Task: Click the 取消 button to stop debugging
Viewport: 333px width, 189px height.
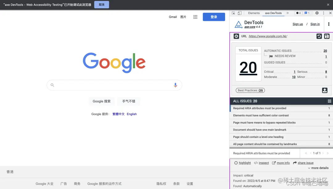Action: (101, 5)
